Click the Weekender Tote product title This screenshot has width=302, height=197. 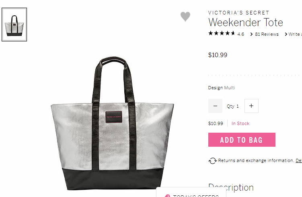pyautogui.click(x=246, y=23)
